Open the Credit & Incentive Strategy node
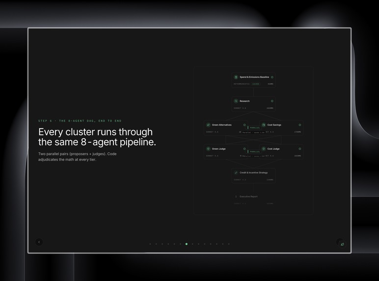This screenshot has height=281, width=379. coord(253,176)
